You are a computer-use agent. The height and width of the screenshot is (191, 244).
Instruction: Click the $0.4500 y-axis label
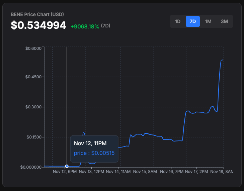tap(33, 77)
